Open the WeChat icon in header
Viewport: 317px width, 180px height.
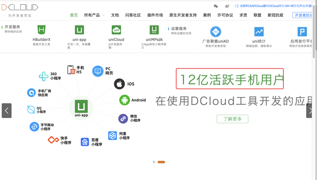tap(216, 6)
